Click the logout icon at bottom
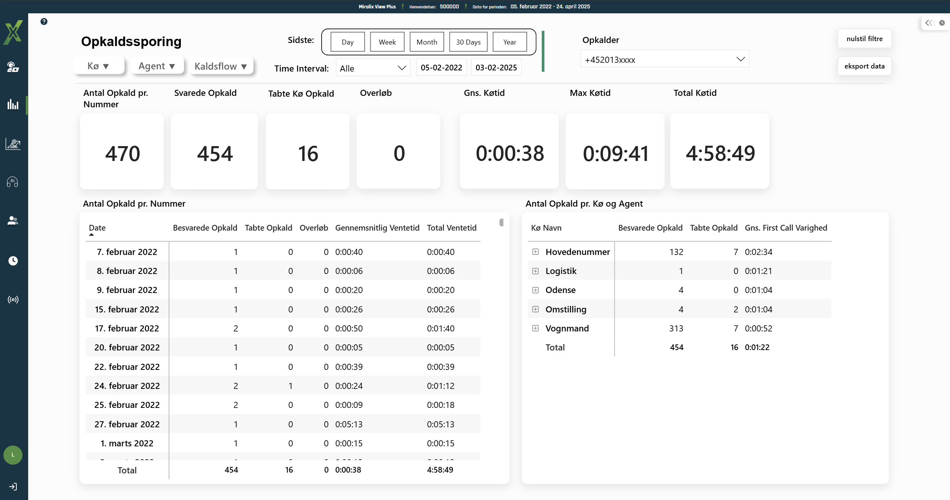 pos(13,487)
